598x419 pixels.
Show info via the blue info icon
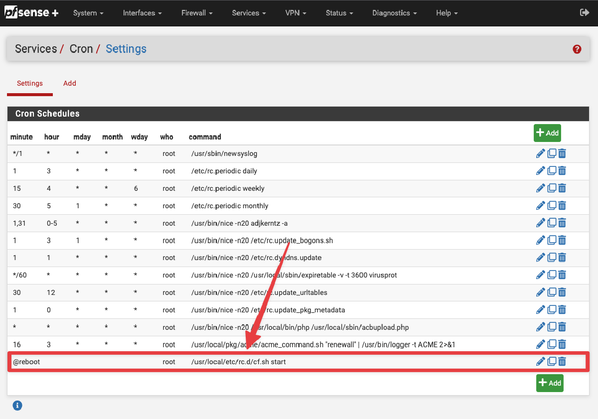point(17,406)
